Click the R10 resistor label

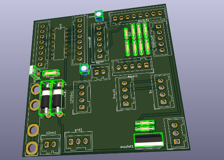click(x=130, y=34)
